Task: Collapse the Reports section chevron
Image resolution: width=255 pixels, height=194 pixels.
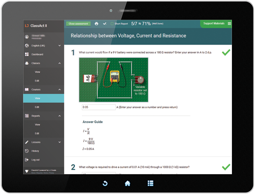Action: (60, 116)
